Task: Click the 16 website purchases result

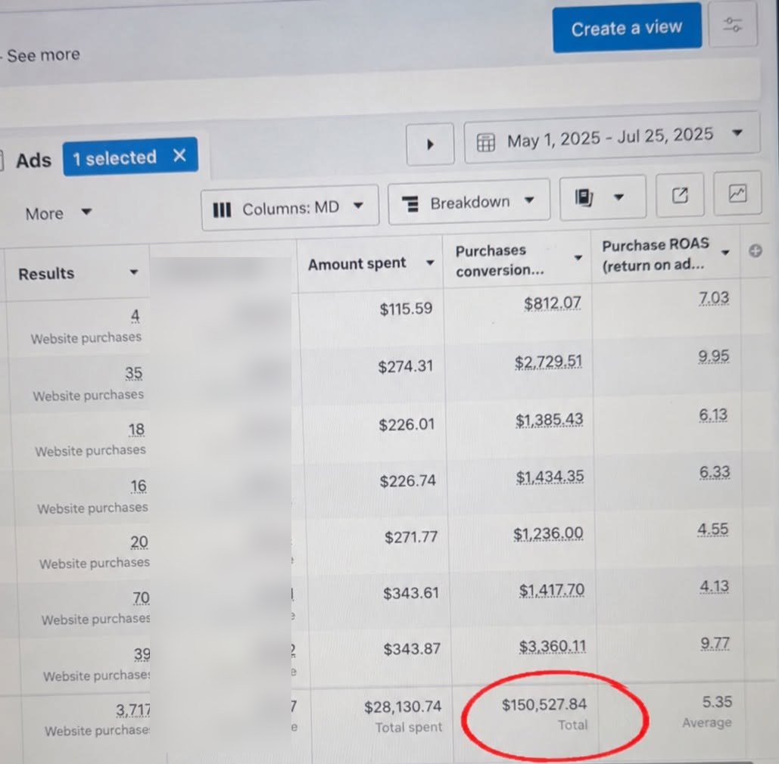Action: point(138,486)
